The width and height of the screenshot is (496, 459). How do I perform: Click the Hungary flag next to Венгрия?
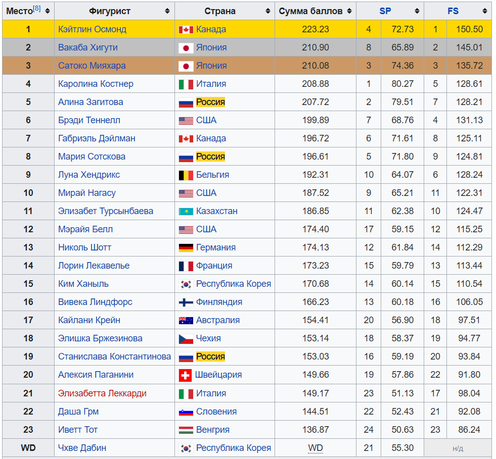tap(186, 430)
